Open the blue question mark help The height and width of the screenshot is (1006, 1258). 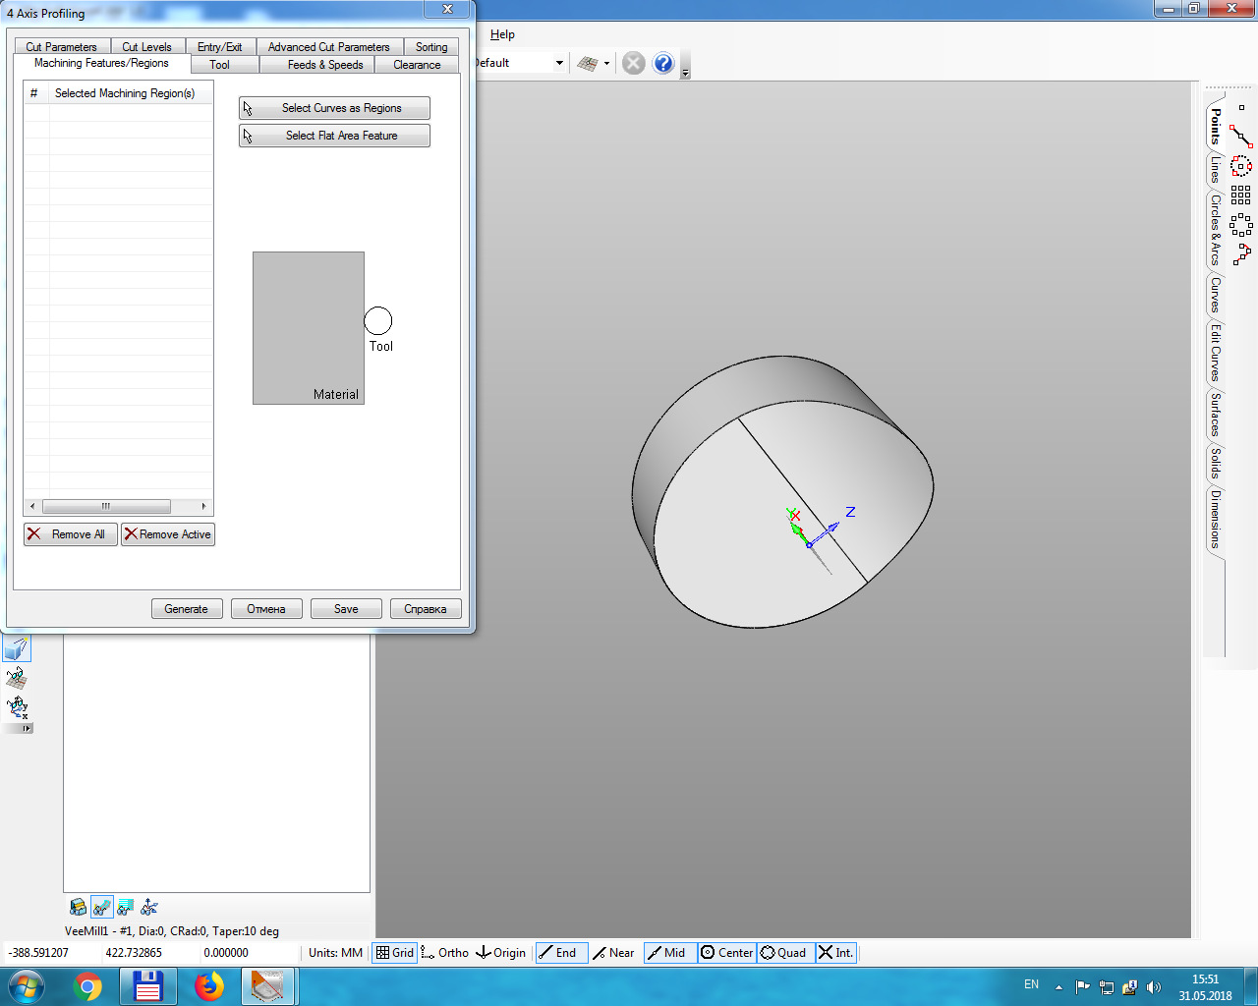663,63
